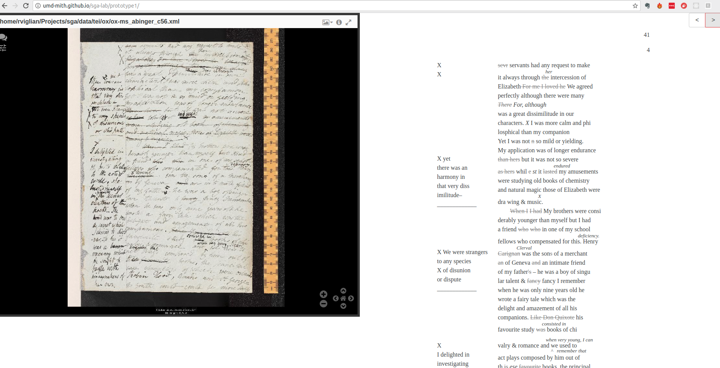The image size is (720, 368).
Task: Zoom in on the manuscript image
Action: (323, 294)
